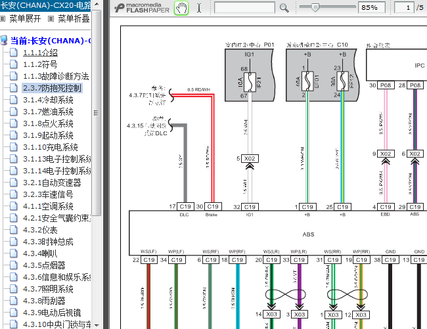Click page icon beside 4.3.7照明系统
427x329 pixels.
coord(14,289)
